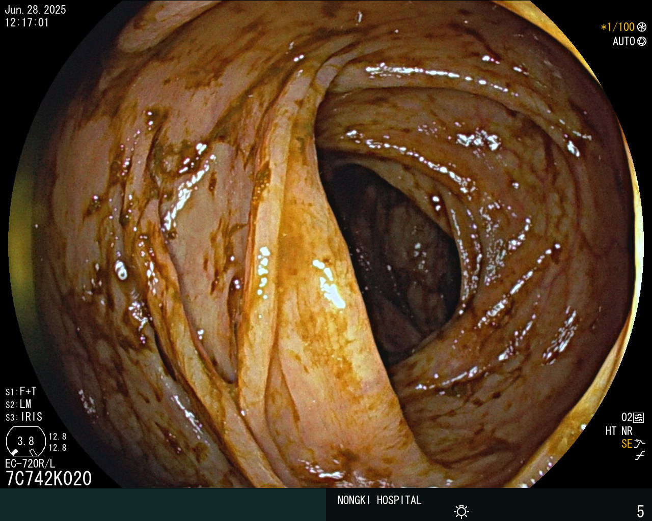Click the NONGKI HOSPITAL name label
The image size is (652, 521).
pyautogui.click(x=379, y=500)
